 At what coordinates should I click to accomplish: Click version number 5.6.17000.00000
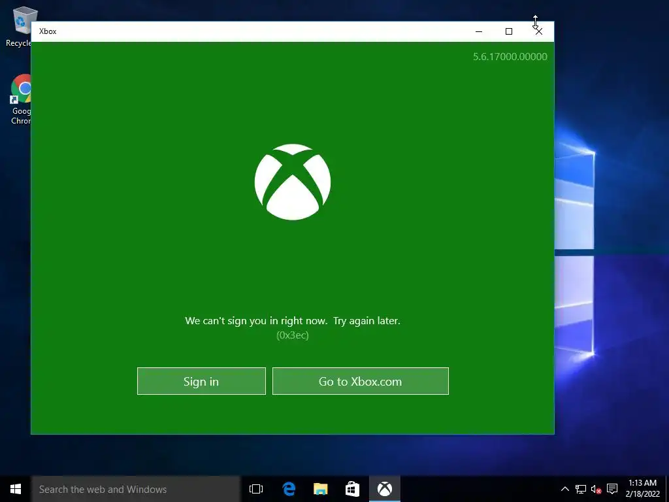[510, 57]
